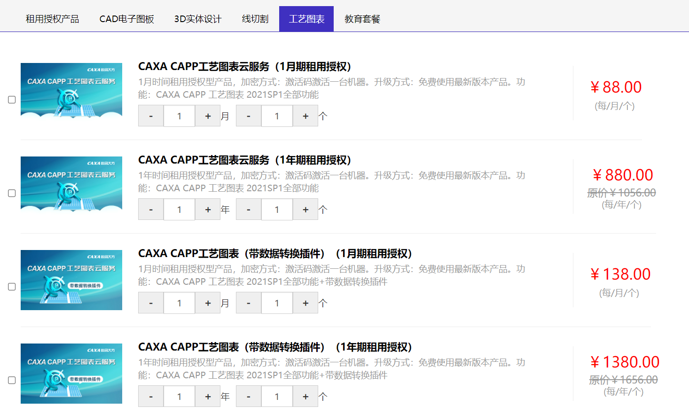Increase years for 云服务 1年期 product

208,210
